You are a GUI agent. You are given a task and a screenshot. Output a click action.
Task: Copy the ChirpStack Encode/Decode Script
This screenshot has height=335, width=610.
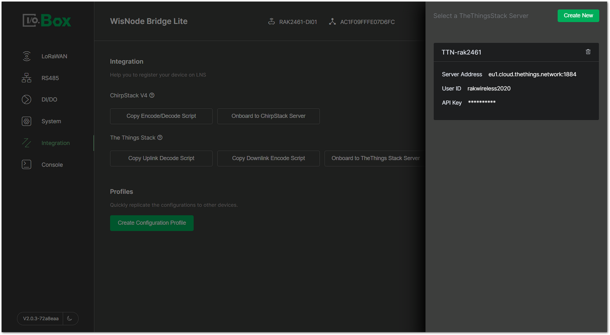point(161,116)
